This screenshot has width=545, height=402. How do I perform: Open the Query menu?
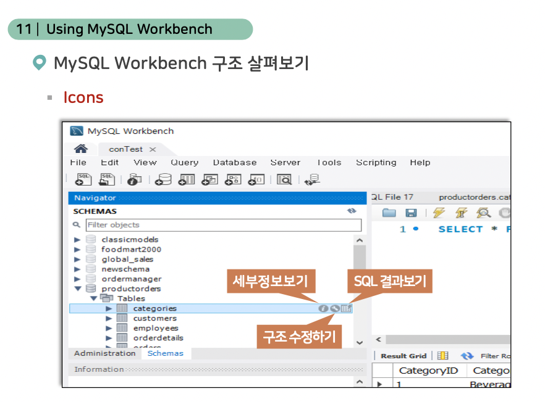pos(185,163)
